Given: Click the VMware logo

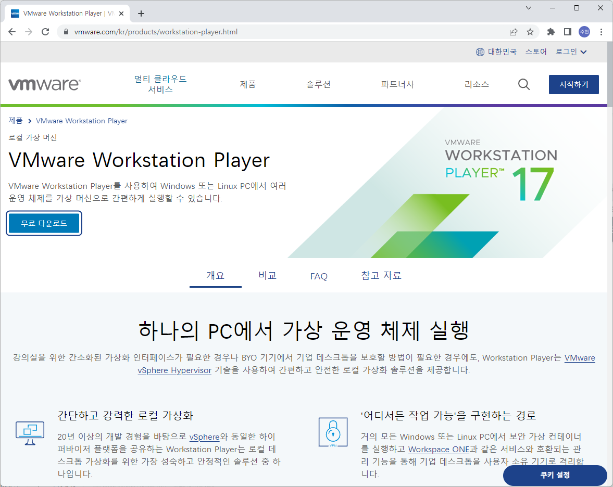Looking at the screenshot, I should click(45, 84).
